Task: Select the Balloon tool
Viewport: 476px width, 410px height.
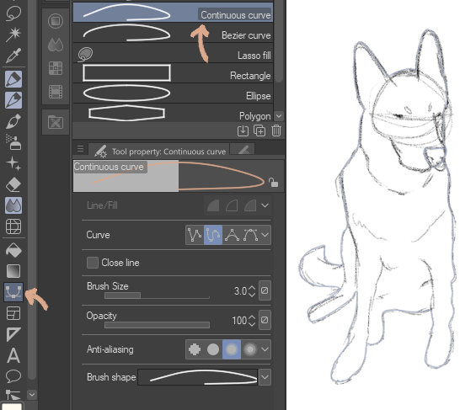Action: tap(13, 376)
